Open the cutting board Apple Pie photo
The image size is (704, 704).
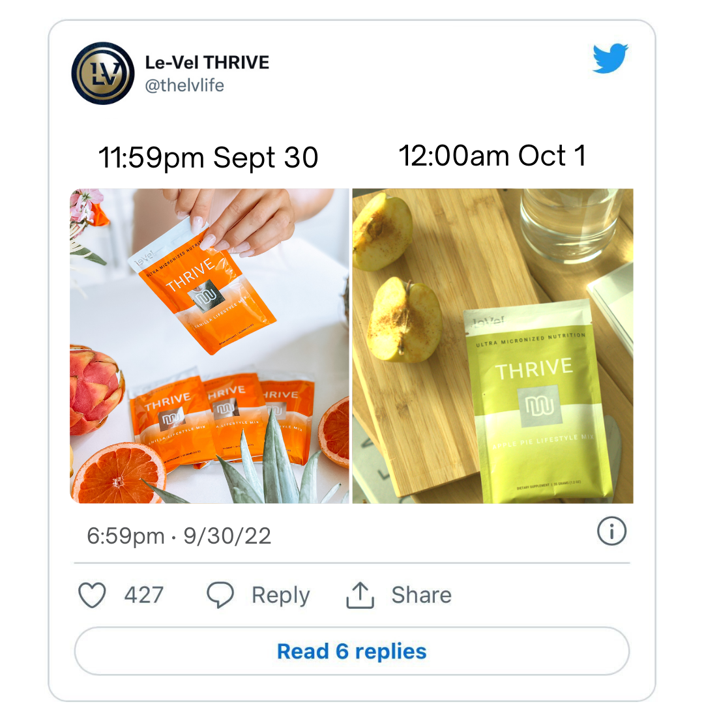click(x=493, y=345)
